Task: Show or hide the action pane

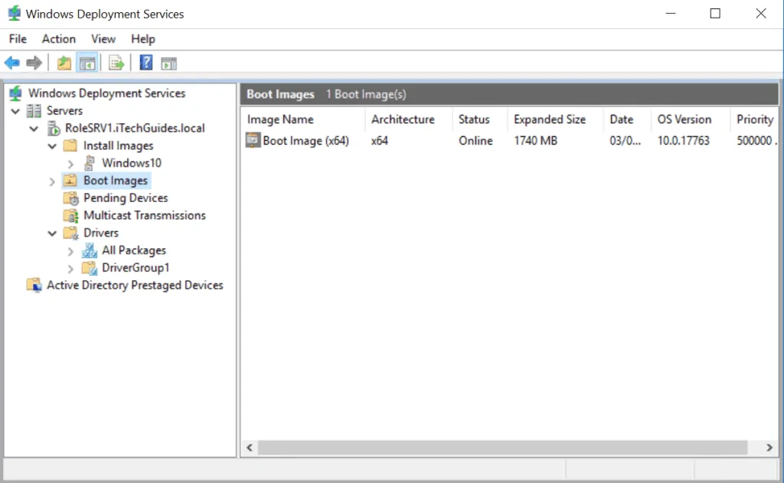Action: (168, 62)
